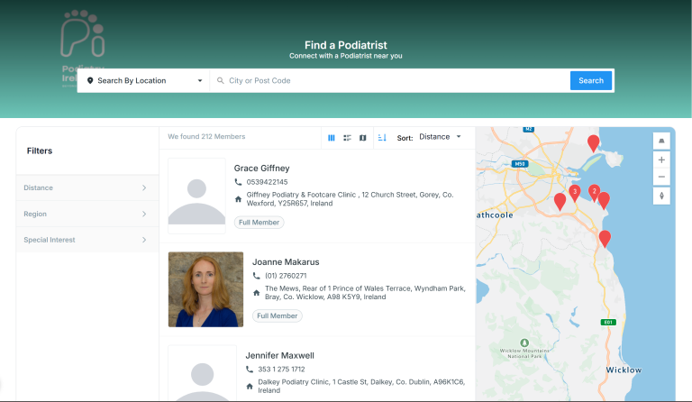This screenshot has width=692, height=402.
Task: Click the magnifier icon in search field
Action: pyautogui.click(x=220, y=81)
